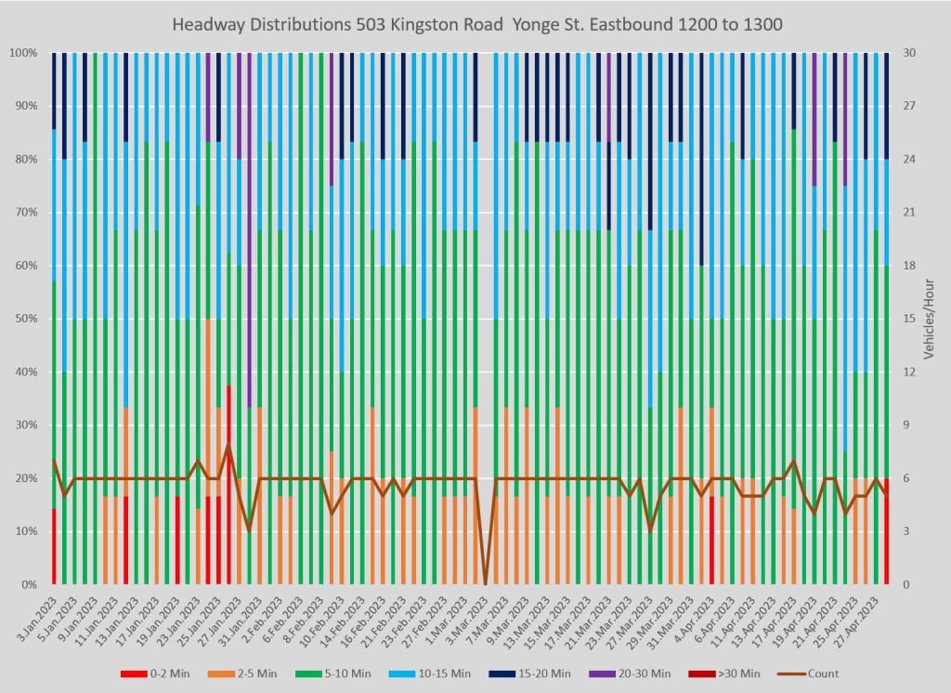The image size is (951, 693).
Task: Click the 3.Jan.2023 date label
Action: click(x=38, y=615)
